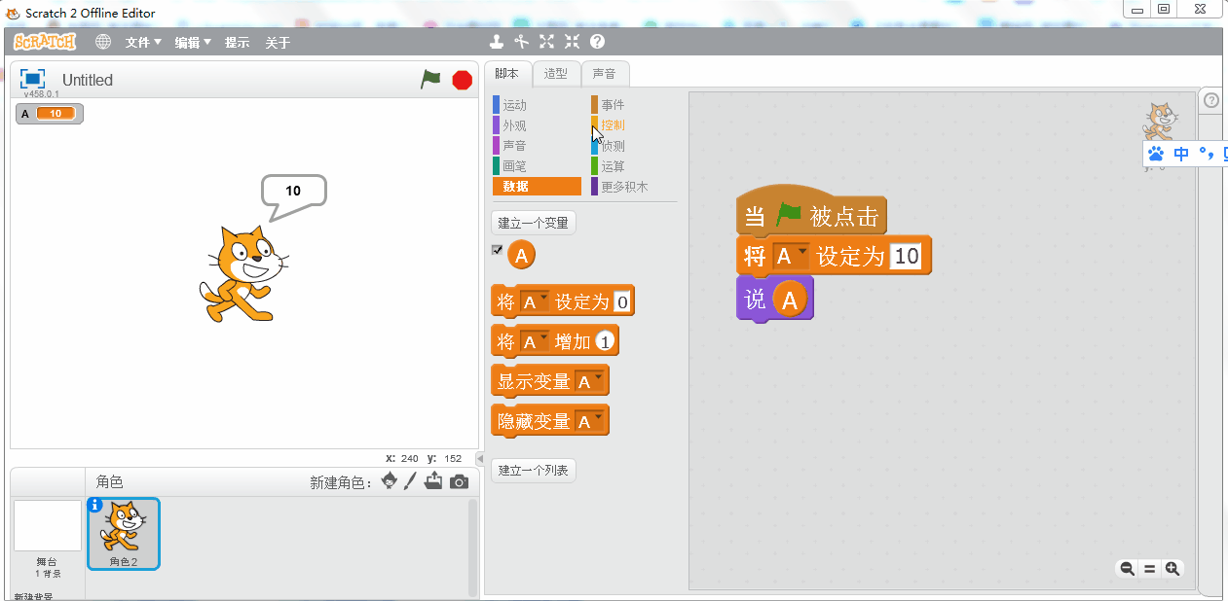Open the help panel question mark
1228x601 pixels.
pos(1211,100)
